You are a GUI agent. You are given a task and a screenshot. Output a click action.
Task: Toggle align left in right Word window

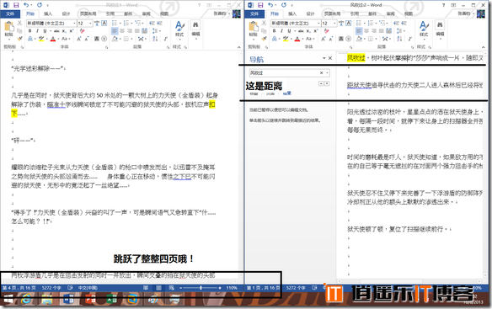point(359,31)
